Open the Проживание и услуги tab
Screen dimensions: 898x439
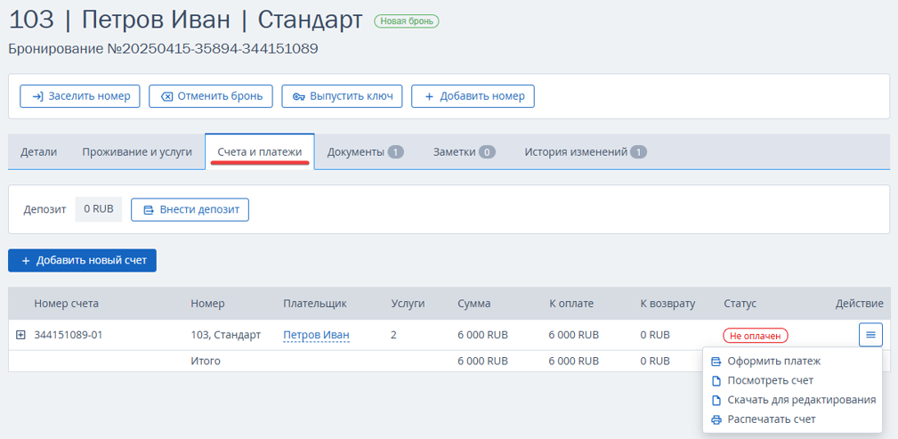(137, 152)
